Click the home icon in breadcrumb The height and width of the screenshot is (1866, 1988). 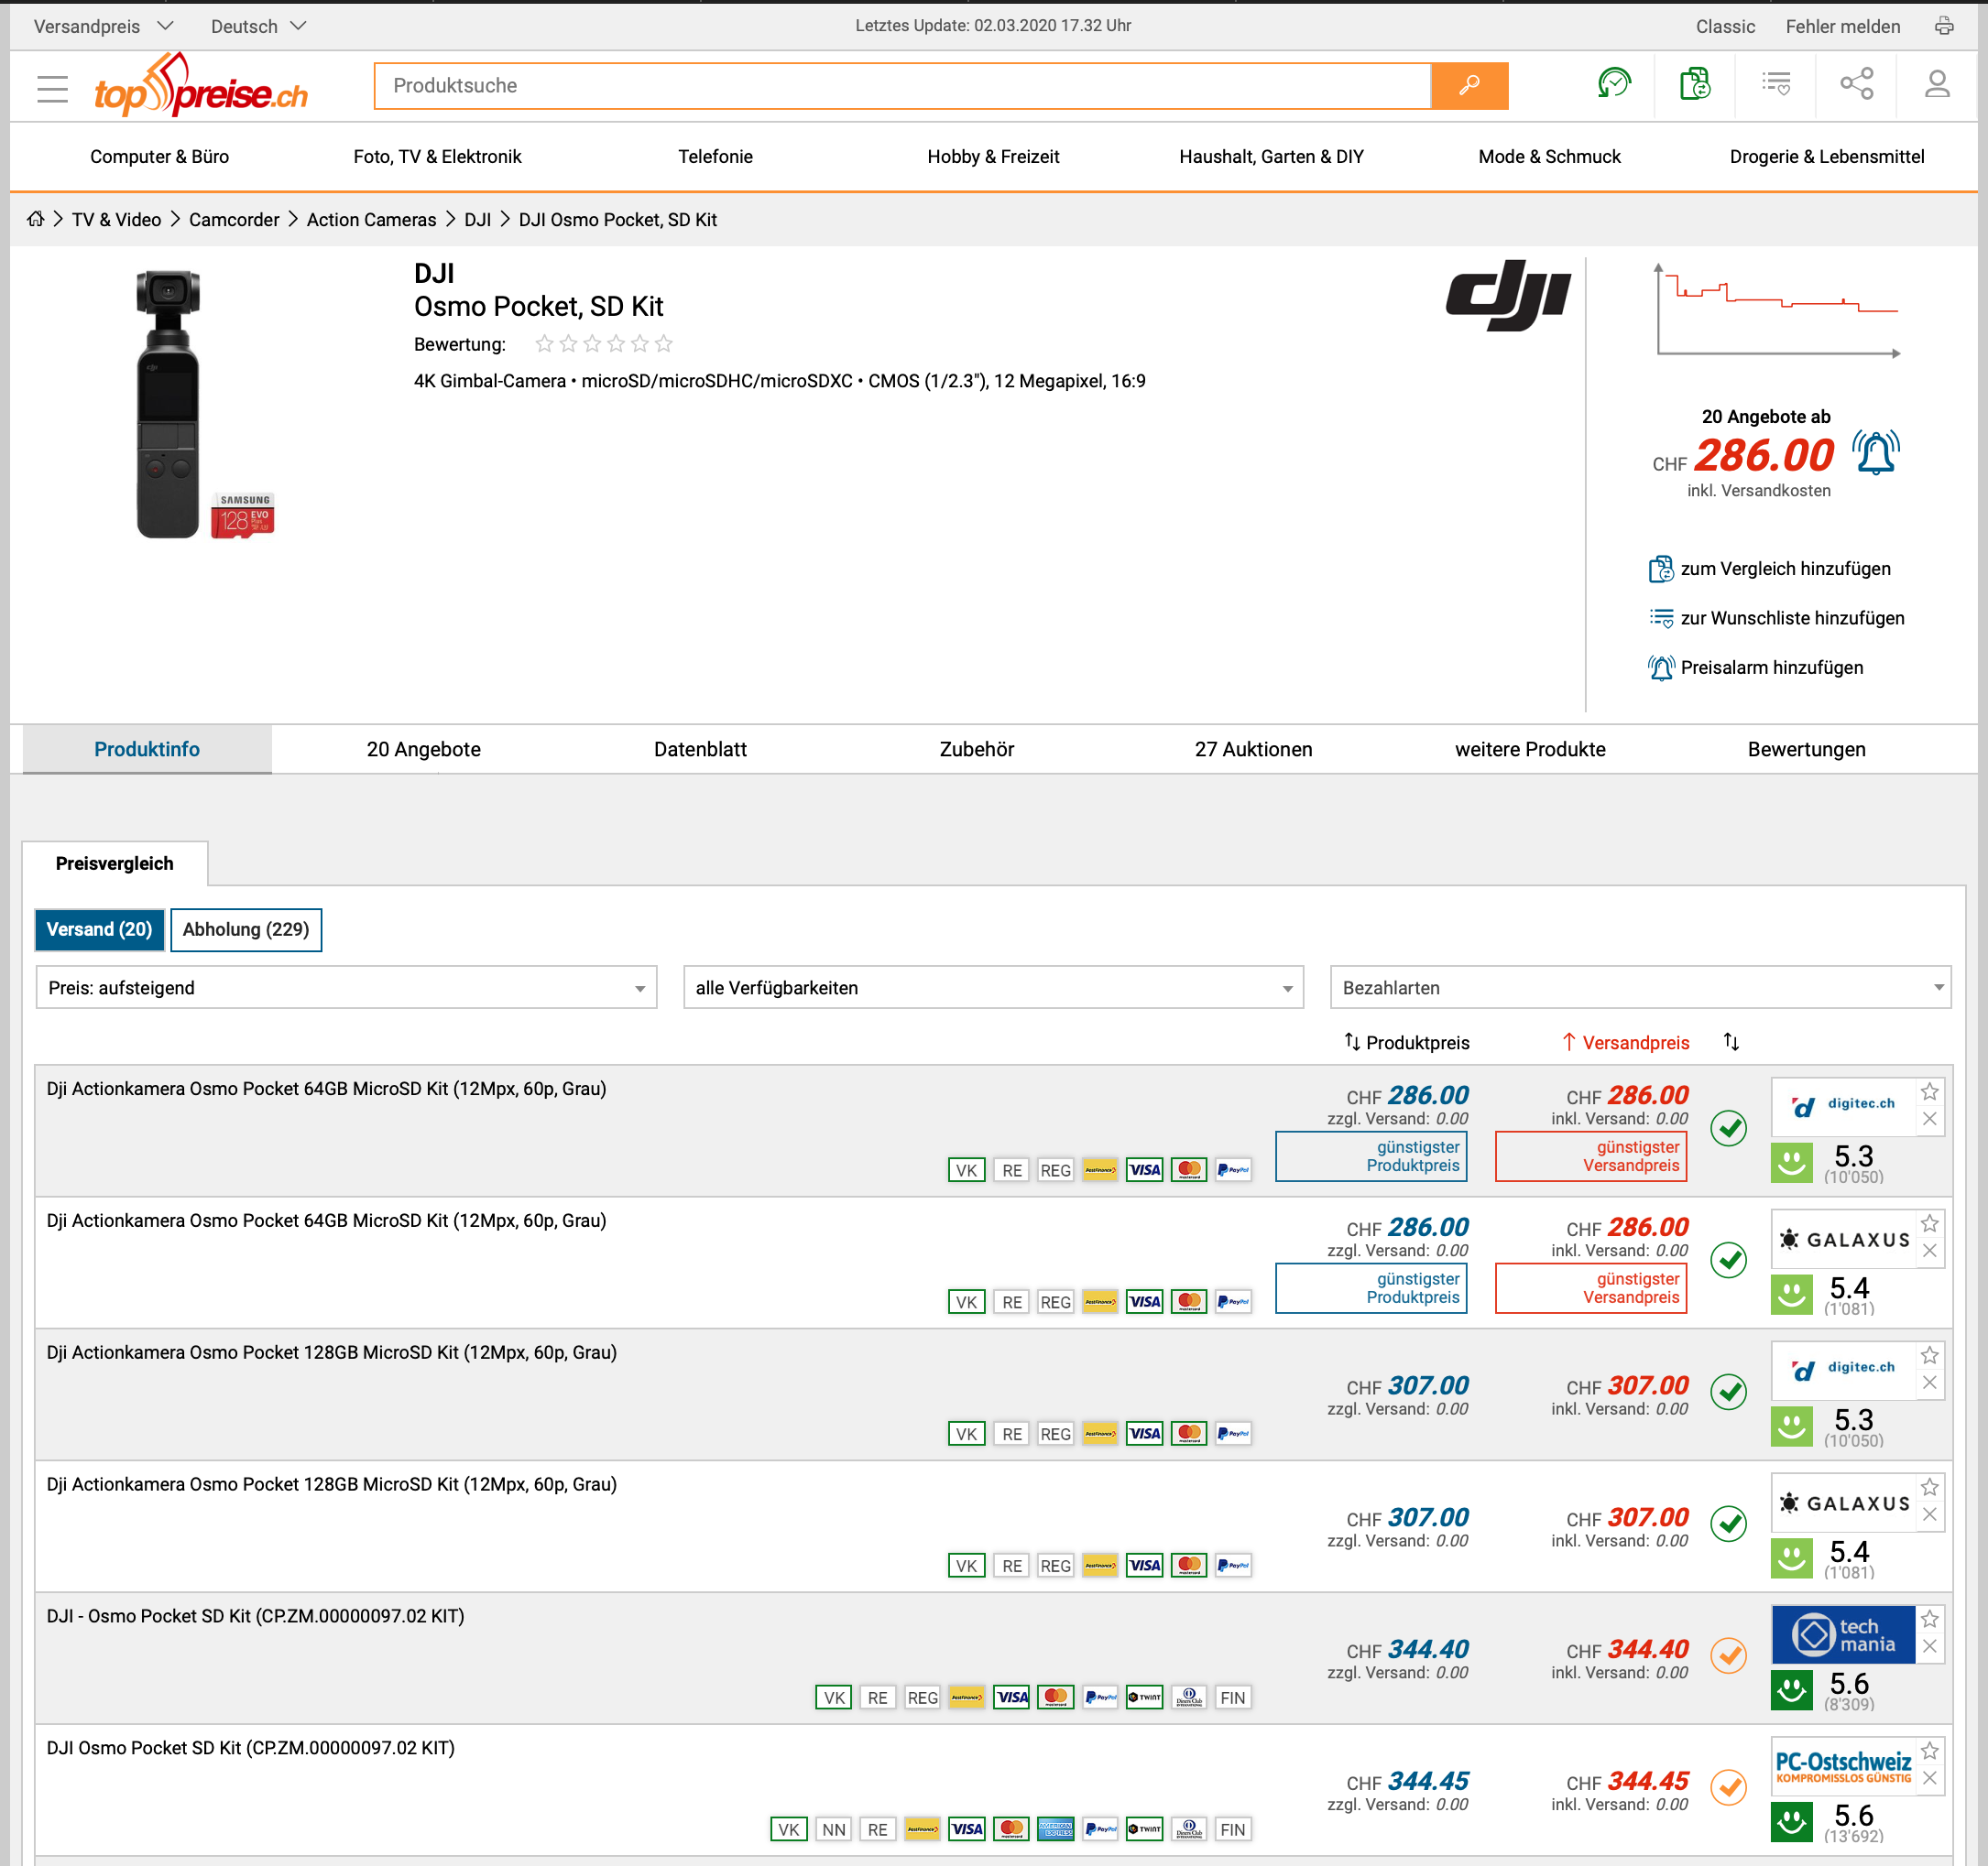tap(36, 219)
